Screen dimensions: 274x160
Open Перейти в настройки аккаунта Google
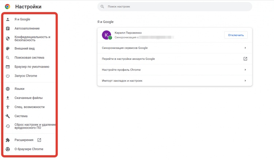point(175,59)
